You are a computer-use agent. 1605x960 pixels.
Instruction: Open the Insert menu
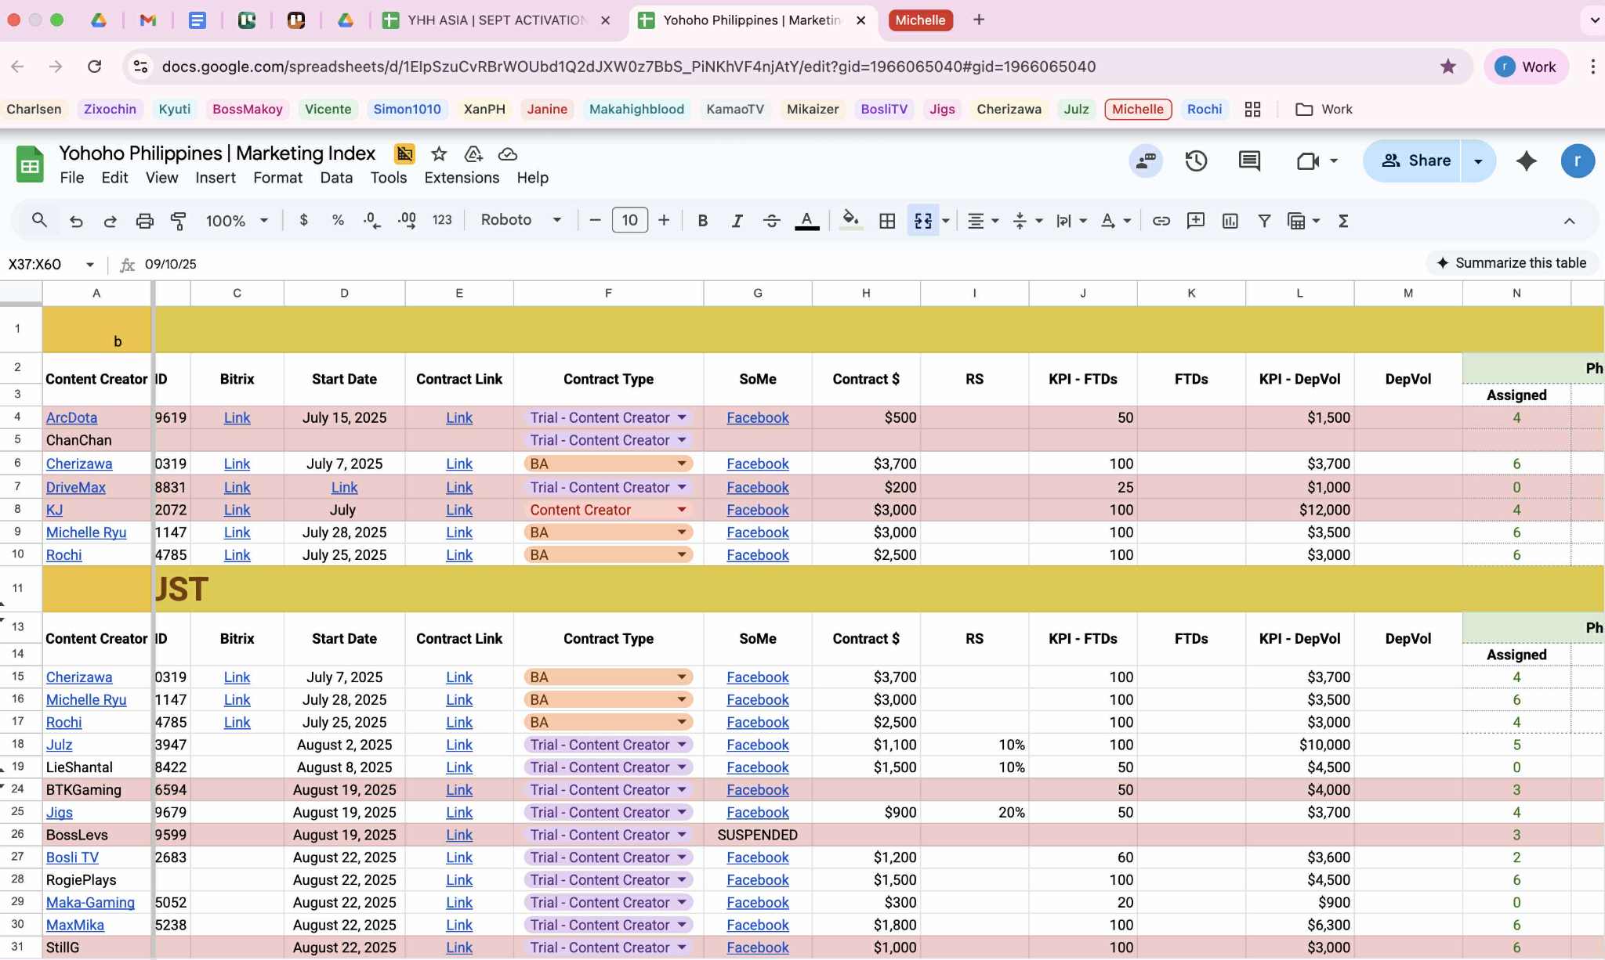click(216, 178)
